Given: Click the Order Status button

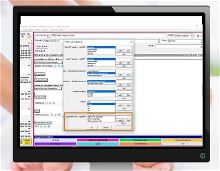Looking at the screenshot, I should click(x=41, y=46).
